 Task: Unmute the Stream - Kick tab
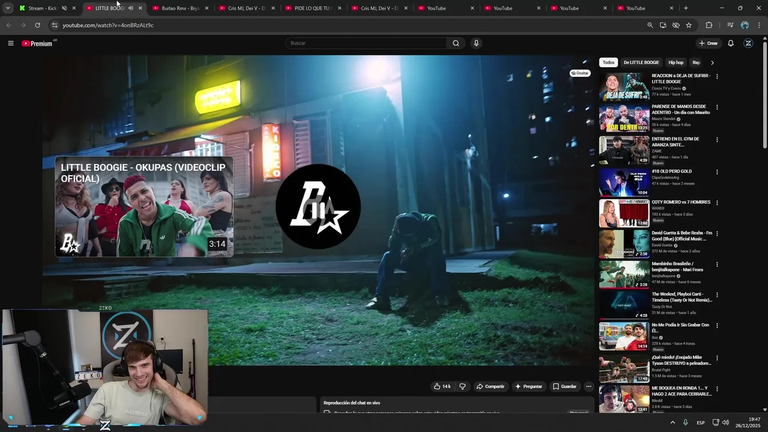[64, 8]
